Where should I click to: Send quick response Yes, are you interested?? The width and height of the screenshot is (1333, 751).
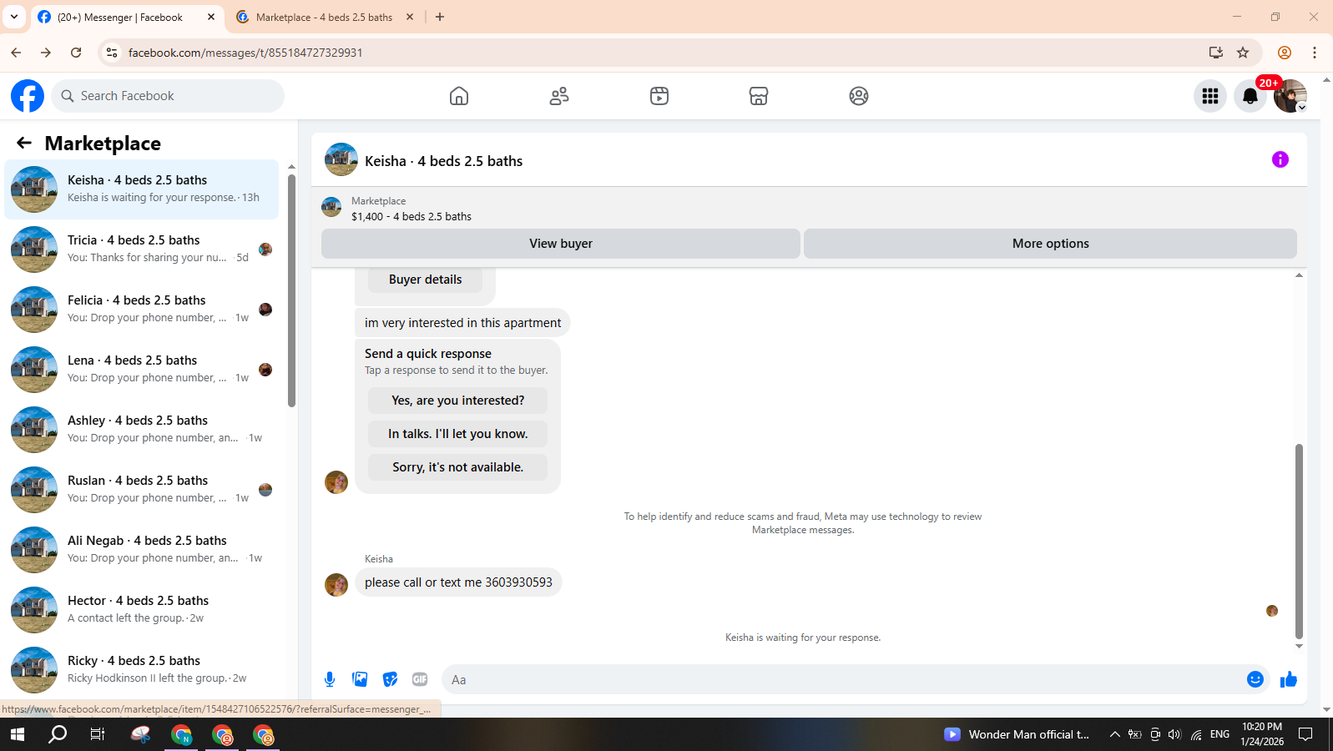[x=457, y=401]
